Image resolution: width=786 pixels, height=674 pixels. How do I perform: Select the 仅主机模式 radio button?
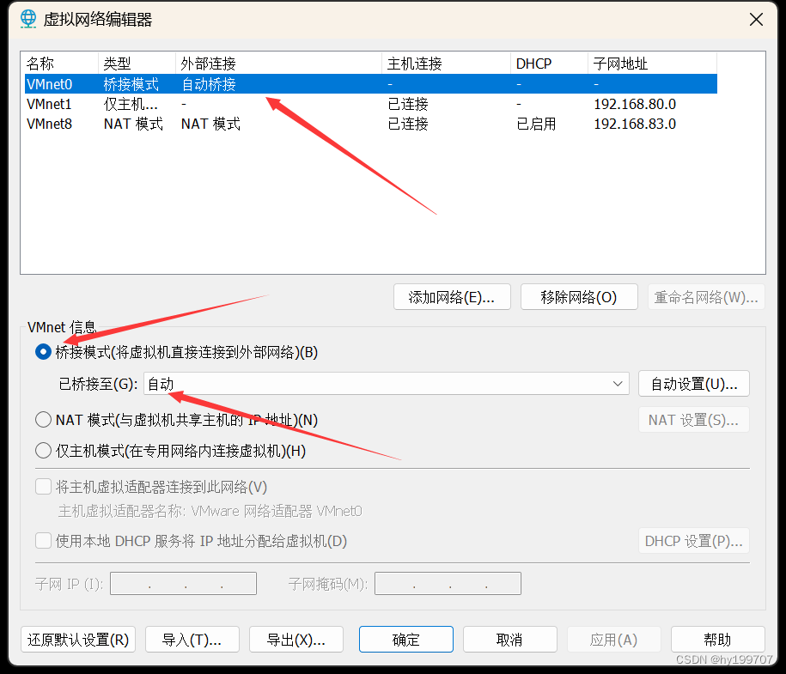43,451
